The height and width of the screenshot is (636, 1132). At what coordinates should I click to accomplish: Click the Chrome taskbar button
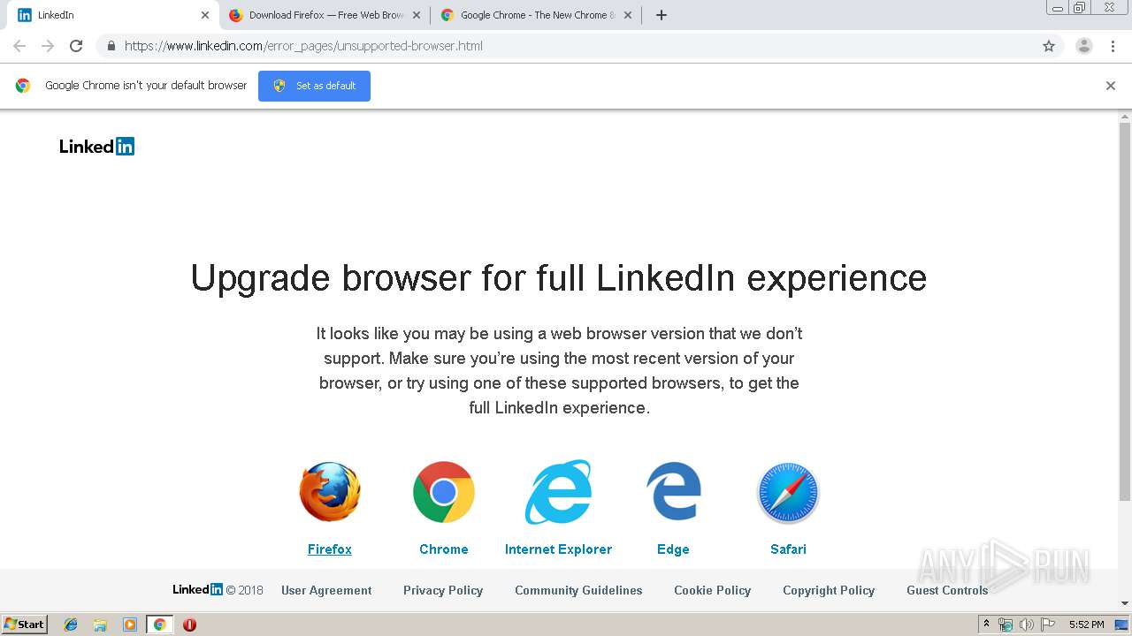(x=159, y=625)
